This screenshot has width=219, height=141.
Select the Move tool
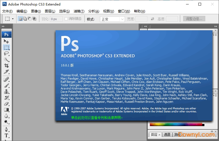pyautogui.click(x=6, y=41)
